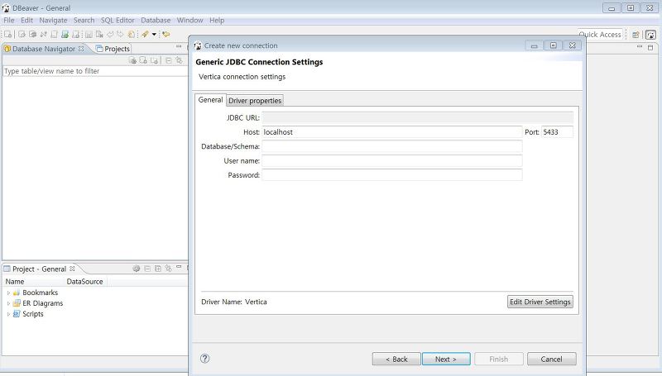Click the User name input field
662x376 pixels.
391,160
